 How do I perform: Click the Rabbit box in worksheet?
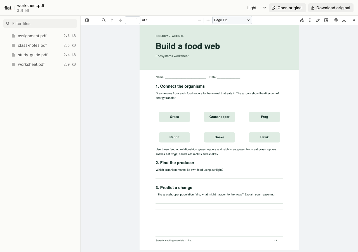174,137
